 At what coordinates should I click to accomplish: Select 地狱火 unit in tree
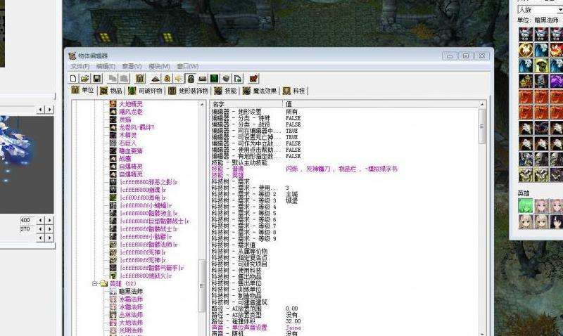[x=146, y=276]
